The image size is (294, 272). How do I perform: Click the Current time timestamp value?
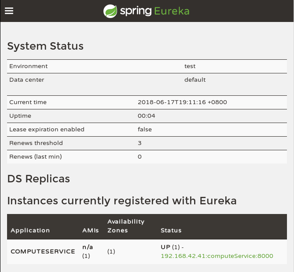(x=182, y=102)
